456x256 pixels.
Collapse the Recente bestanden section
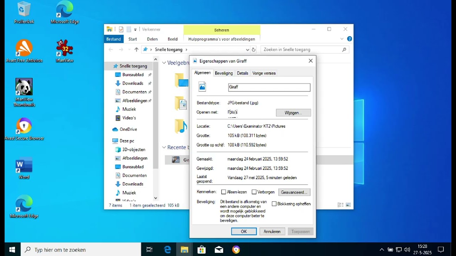point(164,147)
